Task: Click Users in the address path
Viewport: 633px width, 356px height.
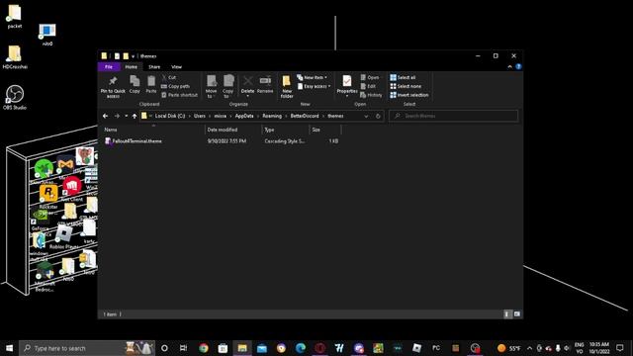Action: tap(200, 116)
